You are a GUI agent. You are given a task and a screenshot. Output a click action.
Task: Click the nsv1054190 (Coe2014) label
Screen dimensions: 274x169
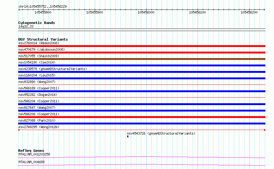37,62
